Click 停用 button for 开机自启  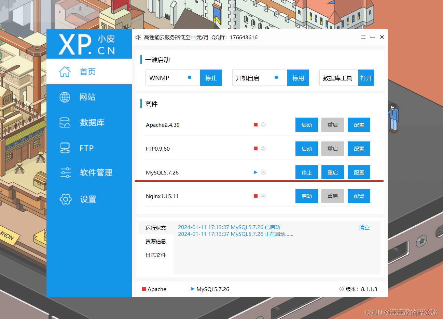click(x=298, y=78)
